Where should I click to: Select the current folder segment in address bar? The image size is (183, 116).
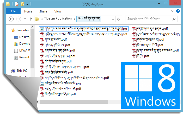(x=89, y=19)
